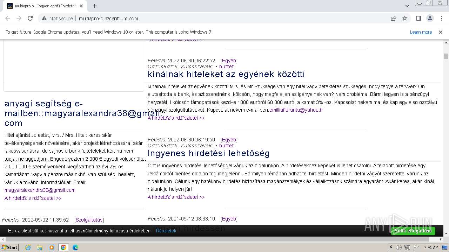The height and width of the screenshot is (252, 449).
Task: Open the Szolgáltatás category link
Action: 89,220
